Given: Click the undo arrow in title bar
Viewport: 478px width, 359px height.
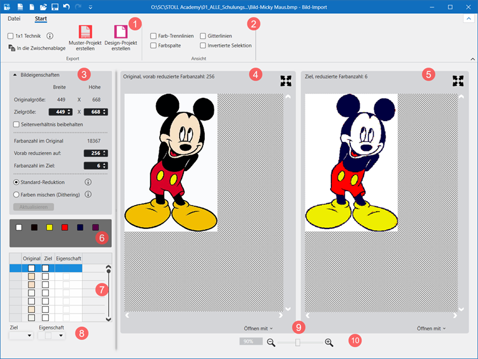Looking at the screenshot, I should (66, 6).
